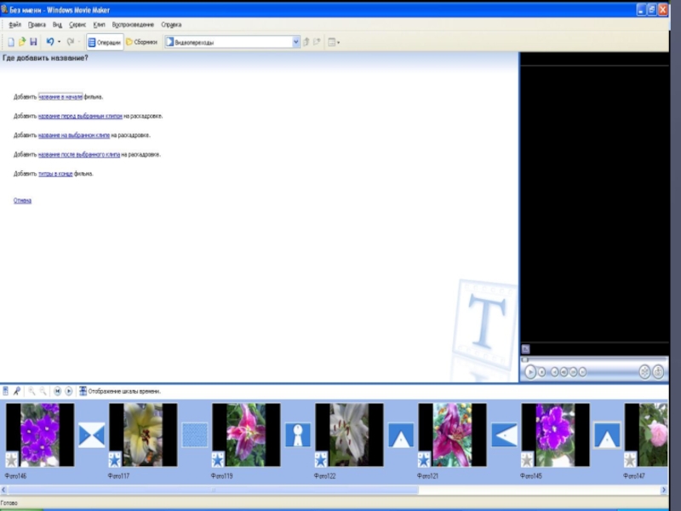Click the triangle transition after Фото122
This screenshot has height=511, width=681.
401,434
